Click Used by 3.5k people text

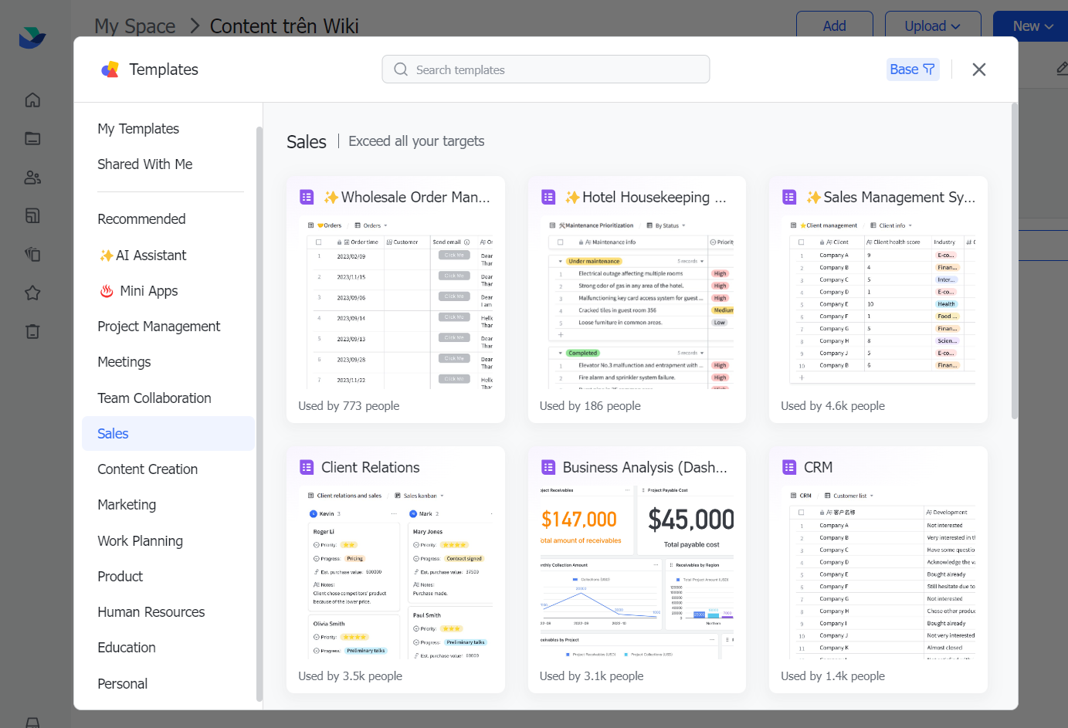(x=351, y=676)
